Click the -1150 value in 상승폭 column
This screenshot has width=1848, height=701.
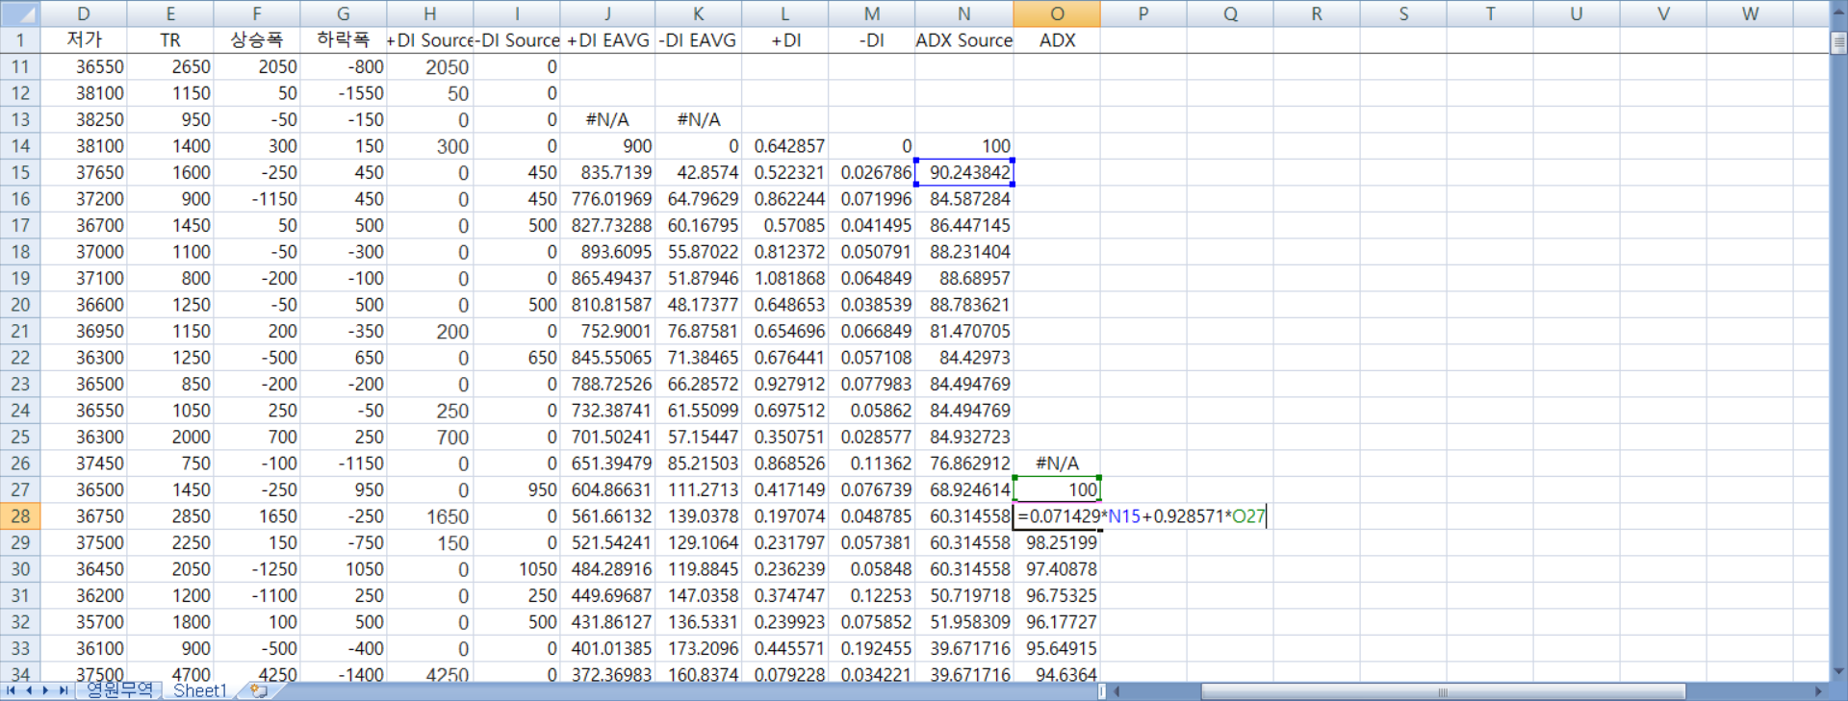(x=257, y=199)
